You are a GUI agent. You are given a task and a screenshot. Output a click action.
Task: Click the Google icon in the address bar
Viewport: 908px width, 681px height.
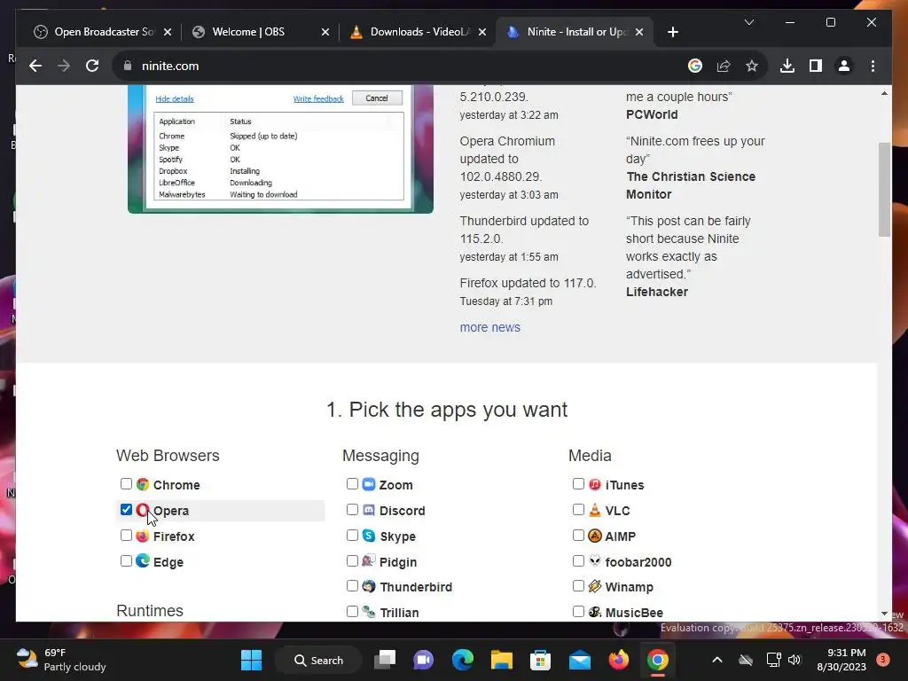pos(695,66)
